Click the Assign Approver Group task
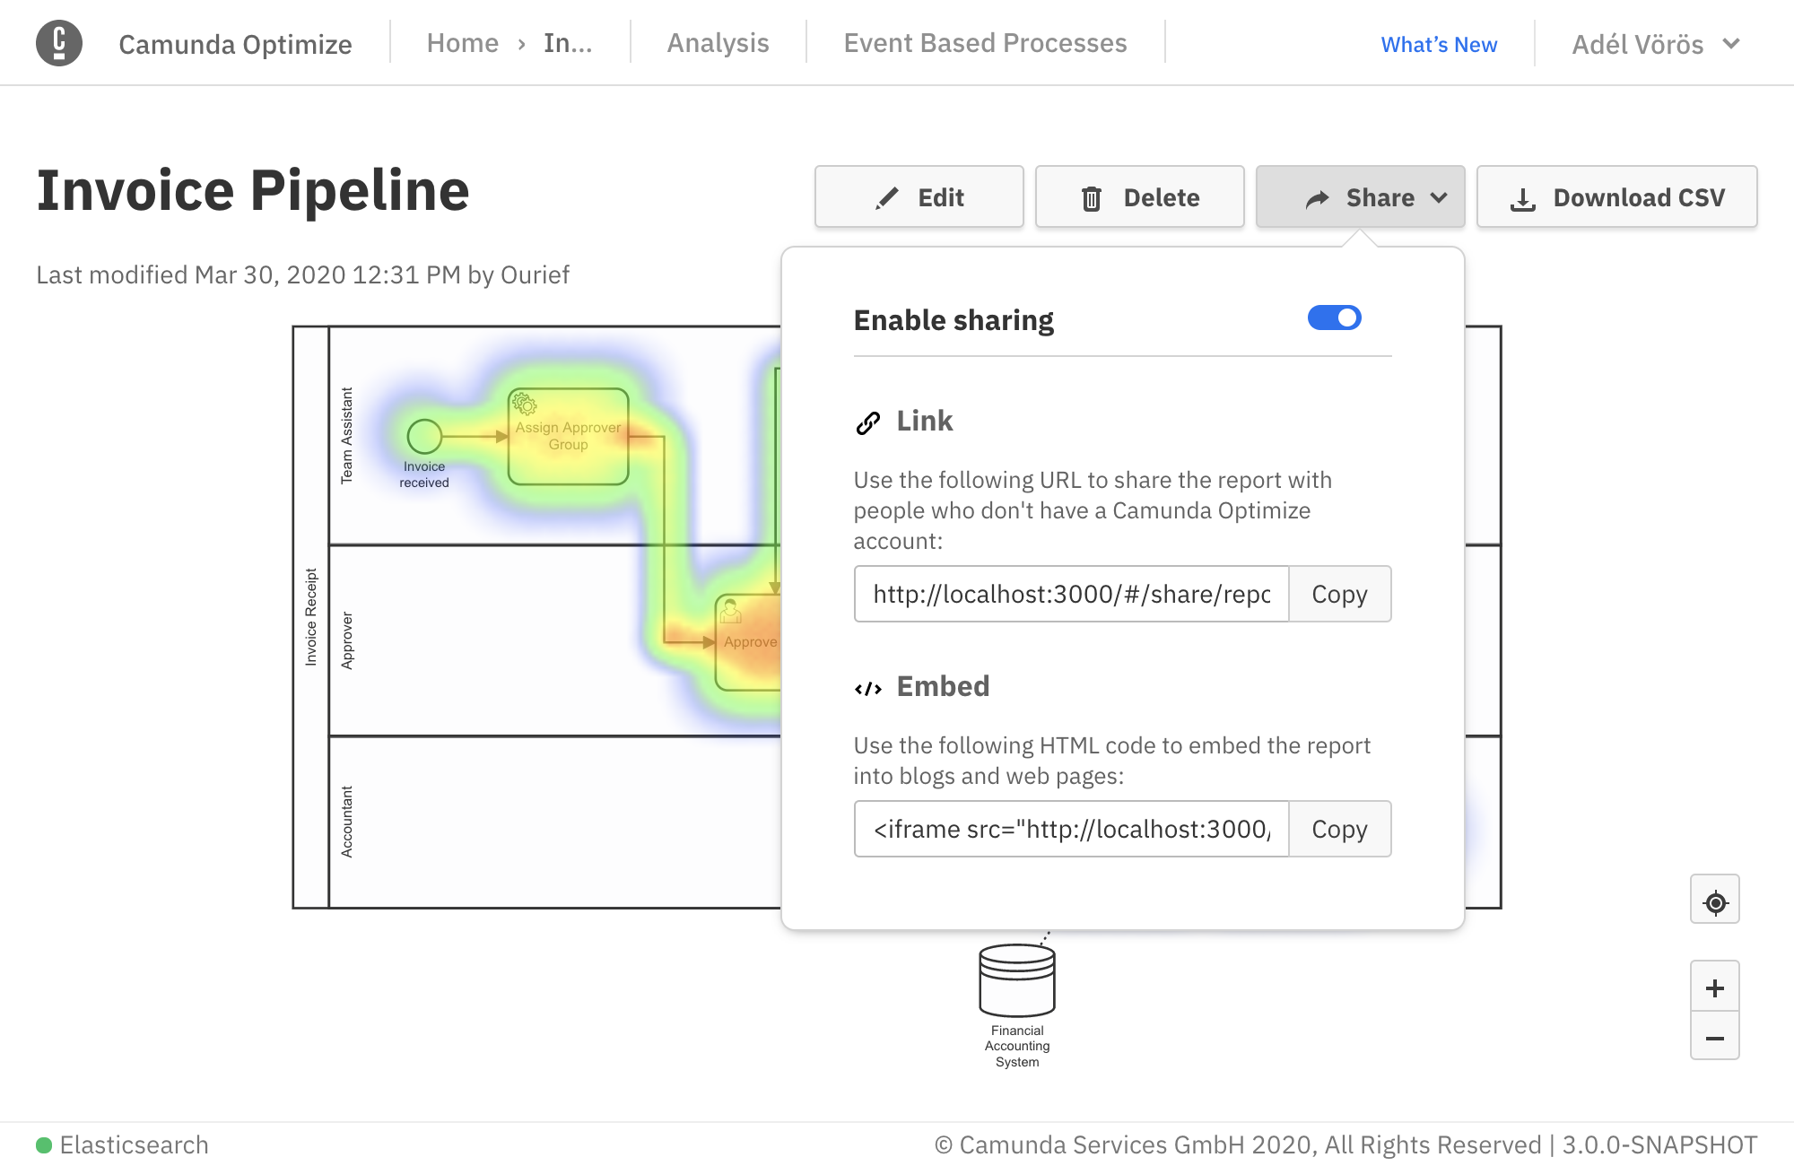This screenshot has width=1794, height=1166. click(568, 437)
